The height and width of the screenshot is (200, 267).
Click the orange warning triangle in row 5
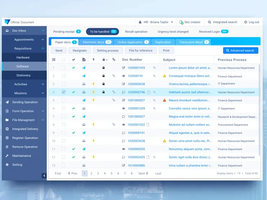click(x=164, y=100)
